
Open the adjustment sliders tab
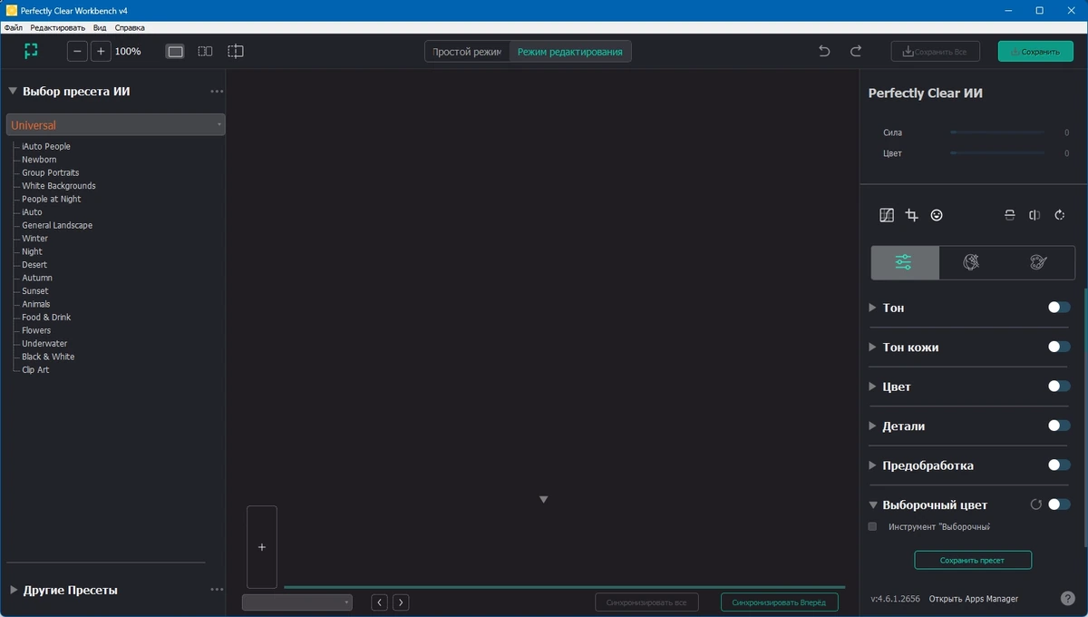pos(904,262)
